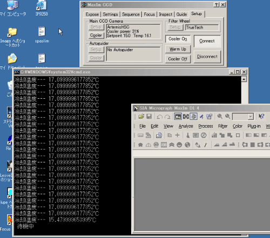
Task: Click the bar chart histogram icon
Action: click(214, 135)
